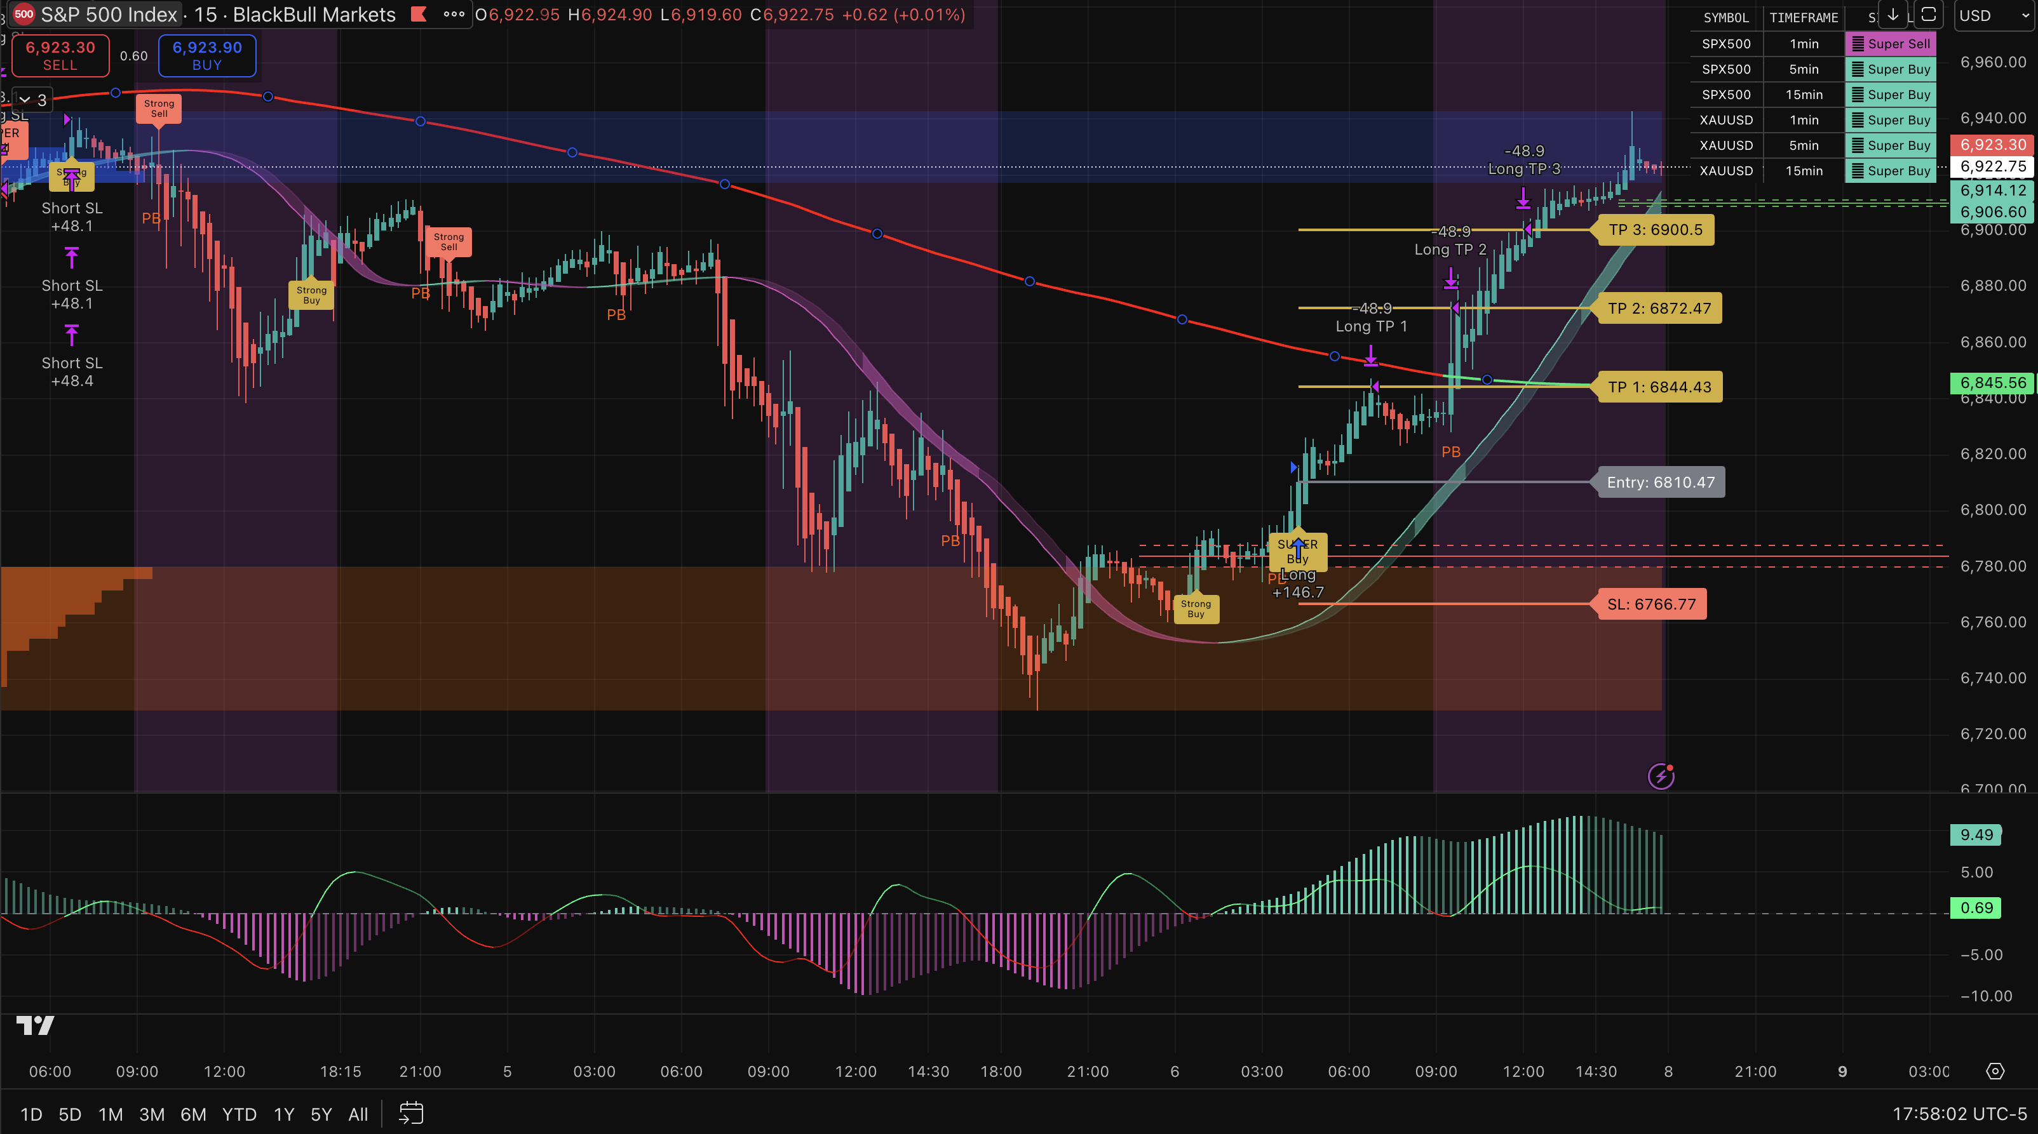Click the SL: 6766.77 price label
Viewport: 2038px width, 1134px height.
coord(1651,604)
